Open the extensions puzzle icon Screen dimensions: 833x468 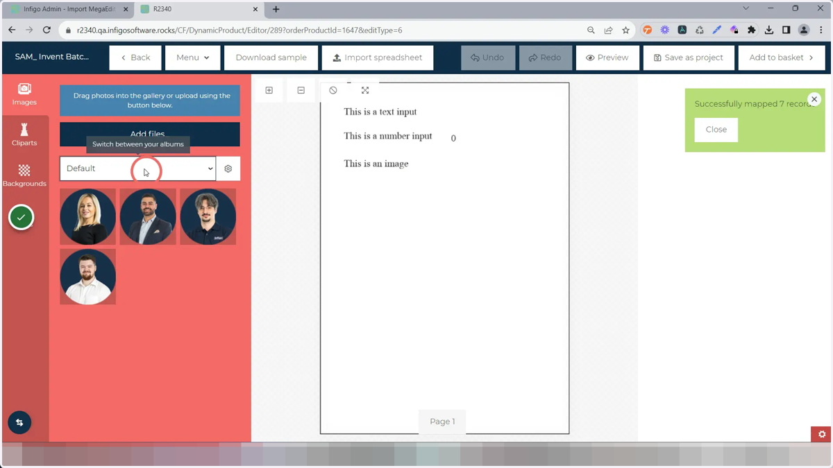751,30
